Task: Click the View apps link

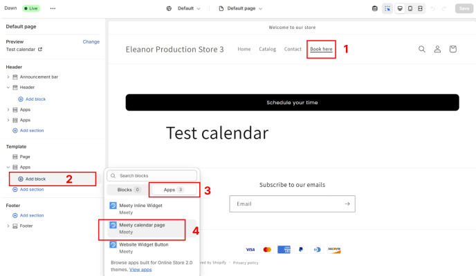Action: 140,269
